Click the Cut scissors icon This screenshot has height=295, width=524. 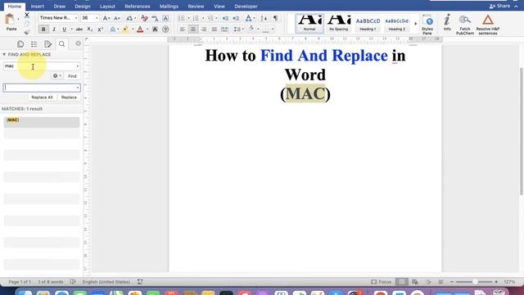[27, 15]
